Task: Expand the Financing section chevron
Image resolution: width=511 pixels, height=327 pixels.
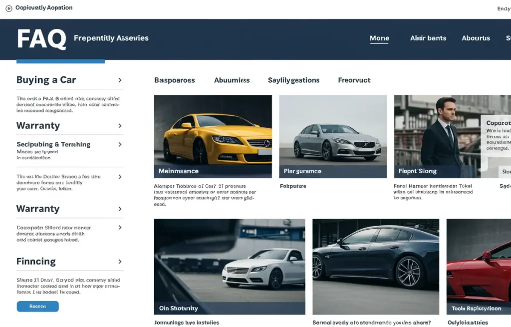Action: [x=120, y=262]
